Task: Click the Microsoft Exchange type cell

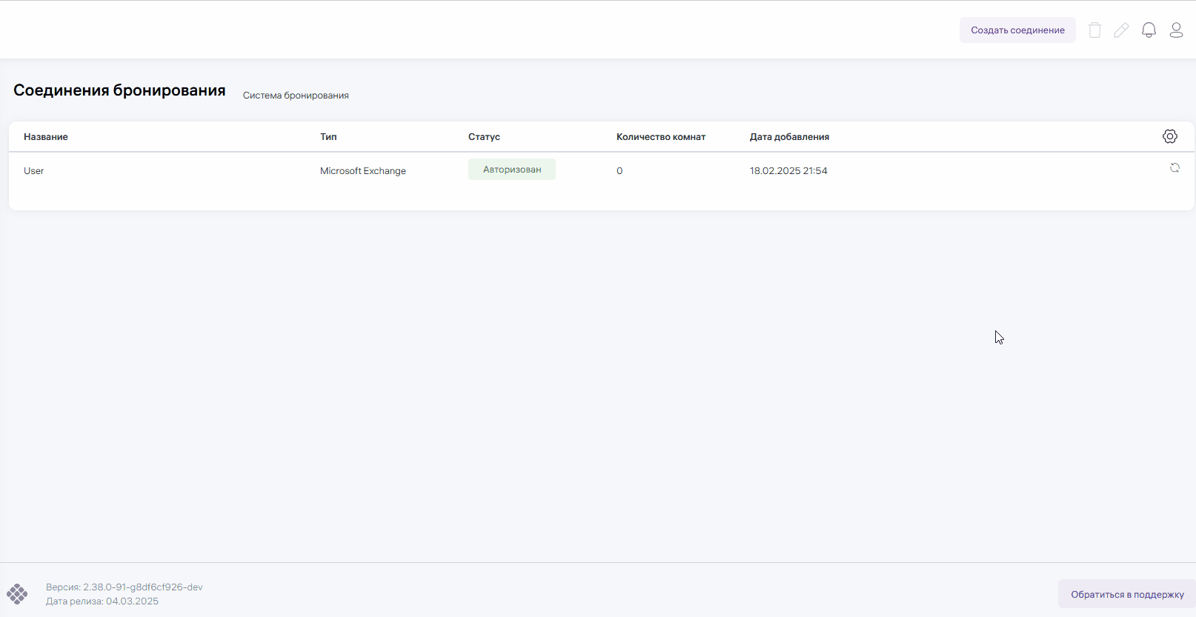Action: (363, 171)
